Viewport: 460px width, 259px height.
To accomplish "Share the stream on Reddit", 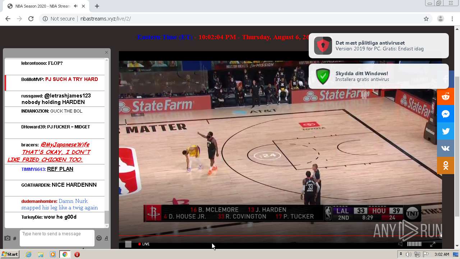I will (x=446, y=96).
